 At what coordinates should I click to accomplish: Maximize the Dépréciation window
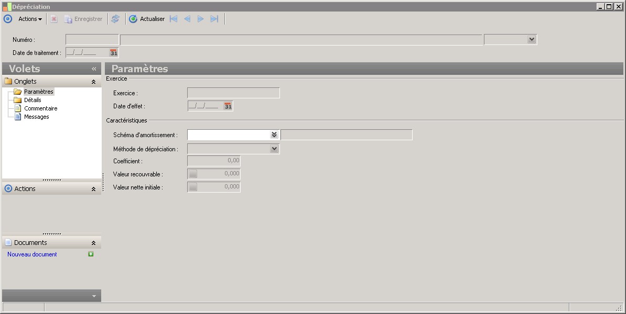609,6
